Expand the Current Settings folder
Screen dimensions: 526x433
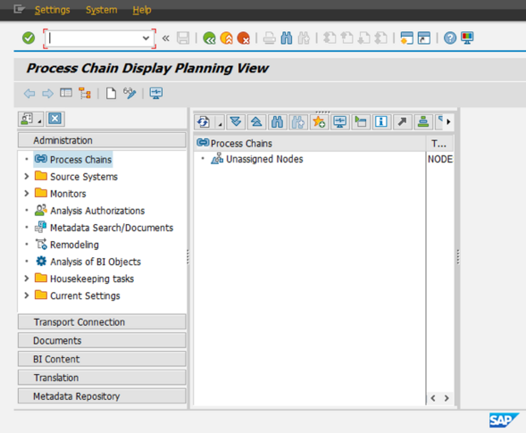pos(27,295)
